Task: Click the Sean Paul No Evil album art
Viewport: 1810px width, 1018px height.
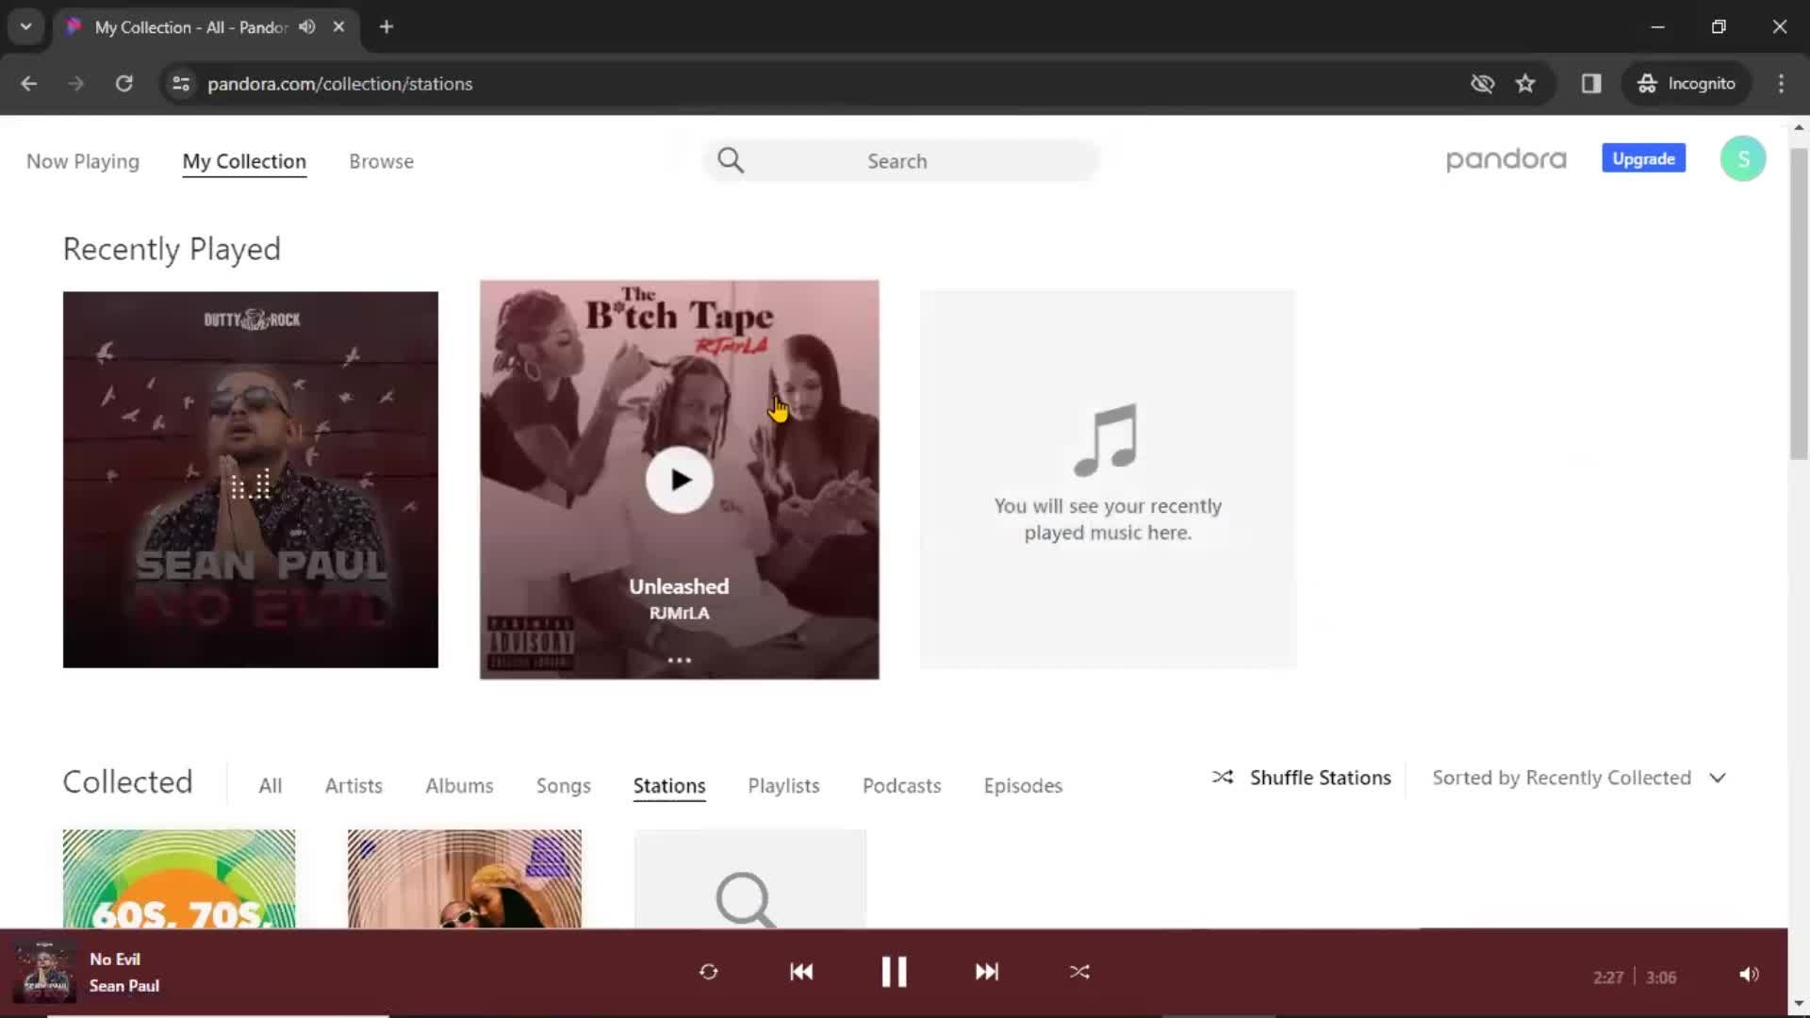Action: click(250, 480)
